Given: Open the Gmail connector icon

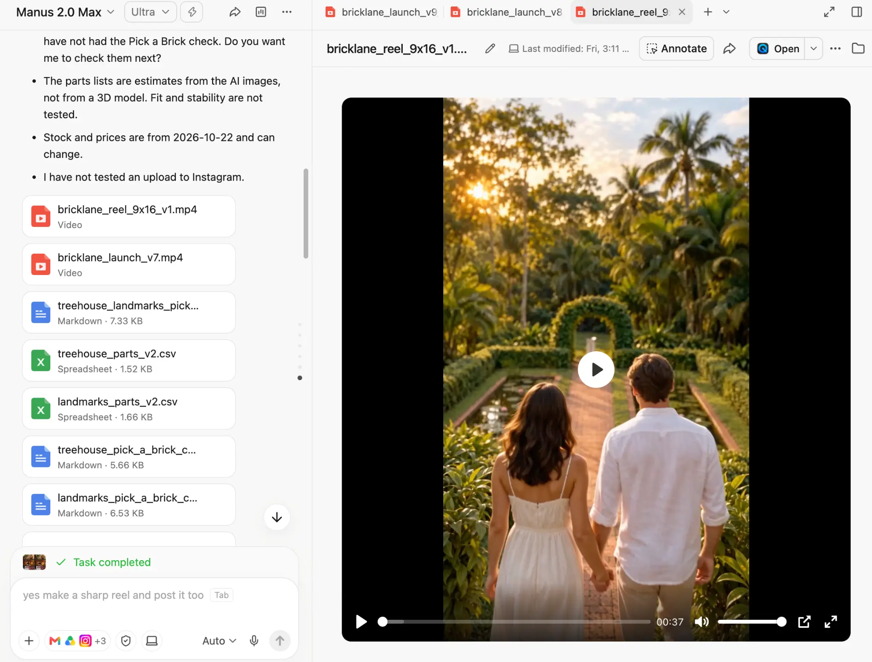Looking at the screenshot, I should (x=55, y=640).
